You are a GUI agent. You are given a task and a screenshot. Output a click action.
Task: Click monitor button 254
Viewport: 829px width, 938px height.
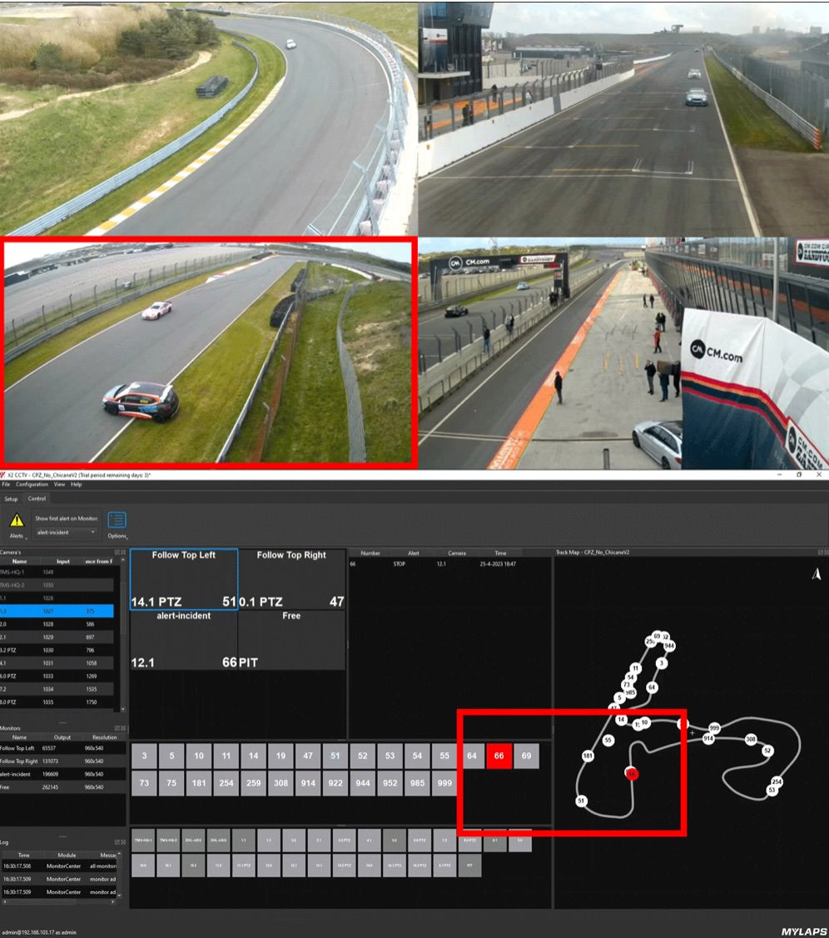coord(226,783)
